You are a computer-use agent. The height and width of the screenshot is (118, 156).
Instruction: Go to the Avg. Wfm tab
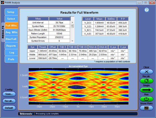[11, 32]
